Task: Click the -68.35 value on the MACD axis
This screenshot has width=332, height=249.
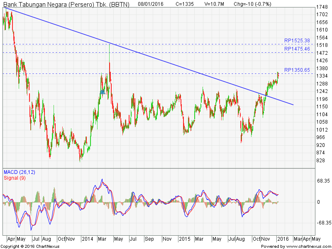Action: [x=322, y=223]
